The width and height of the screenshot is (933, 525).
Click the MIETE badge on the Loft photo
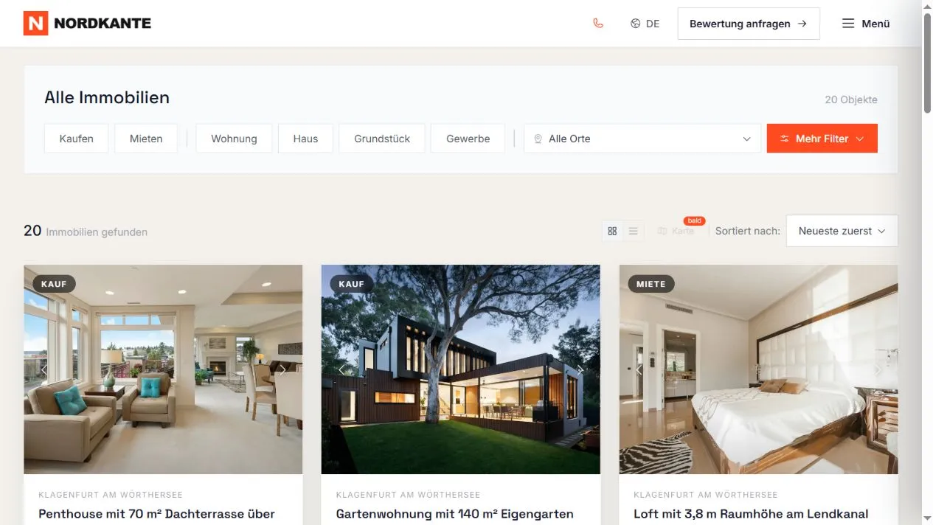pyautogui.click(x=651, y=284)
